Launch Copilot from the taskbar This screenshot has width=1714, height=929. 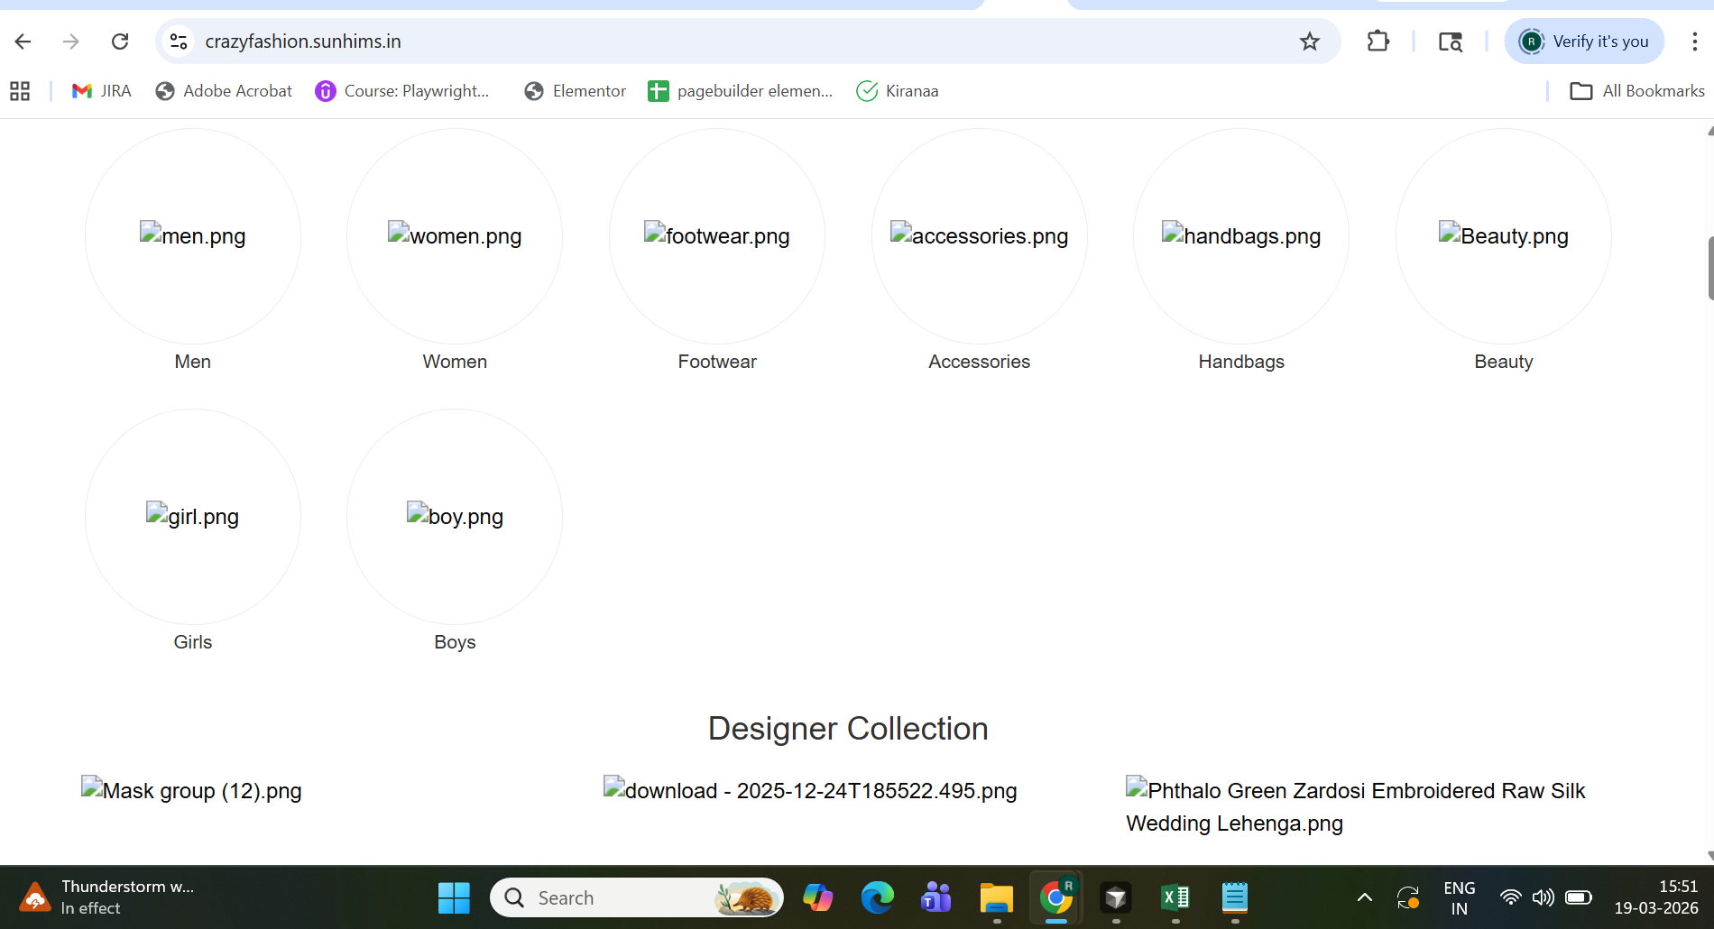(x=818, y=897)
